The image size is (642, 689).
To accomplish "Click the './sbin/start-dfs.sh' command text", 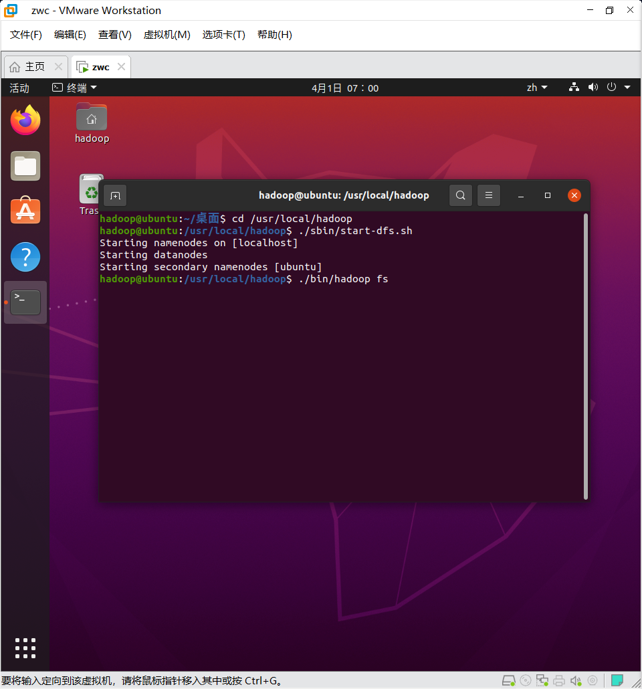I will (x=355, y=231).
